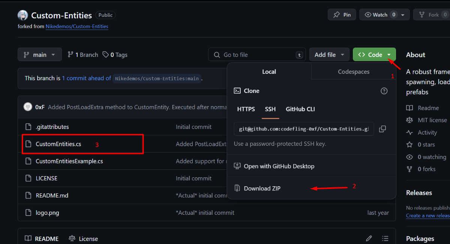Switch to the Codespaces tab
450x244 pixels.
coord(353,72)
